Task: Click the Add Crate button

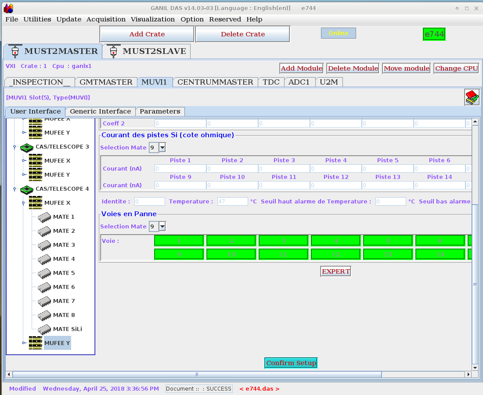Action: (147, 34)
